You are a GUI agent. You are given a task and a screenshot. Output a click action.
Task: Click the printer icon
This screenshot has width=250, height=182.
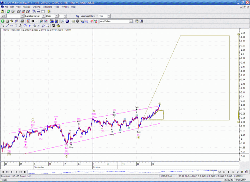coord(22,21)
